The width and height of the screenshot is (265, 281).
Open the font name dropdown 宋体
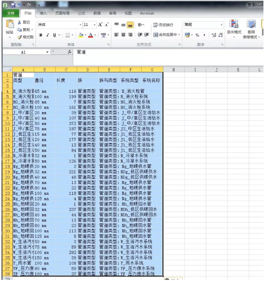pos(80,25)
